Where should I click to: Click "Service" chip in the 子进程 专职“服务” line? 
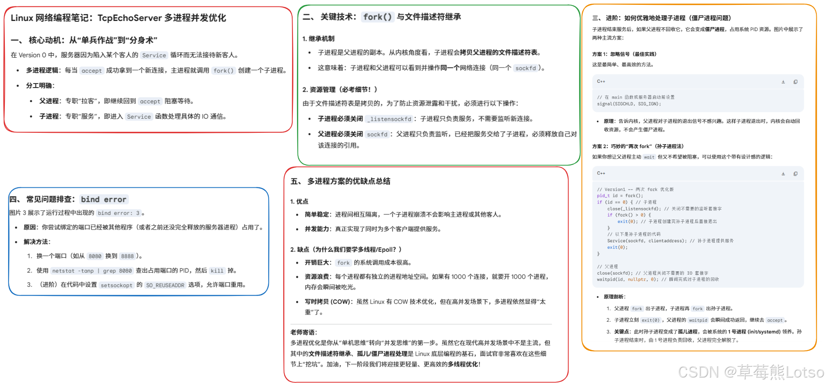pyautogui.click(x=139, y=117)
